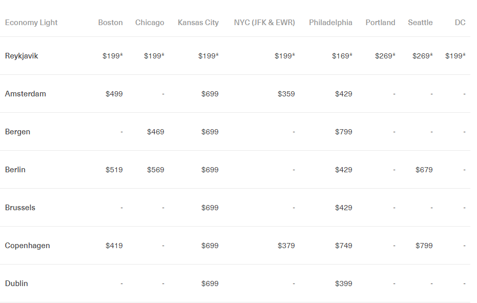The width and height of the screenshot is (477, 303).
Task: Choose the $679 Seattle to Berlin fare
Action: [424, 170]
